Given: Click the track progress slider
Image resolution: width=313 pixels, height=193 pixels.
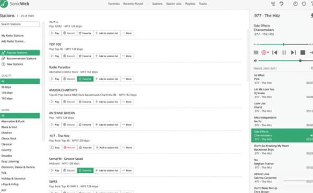Looking at the screenshot, I should tap(284, 44).
